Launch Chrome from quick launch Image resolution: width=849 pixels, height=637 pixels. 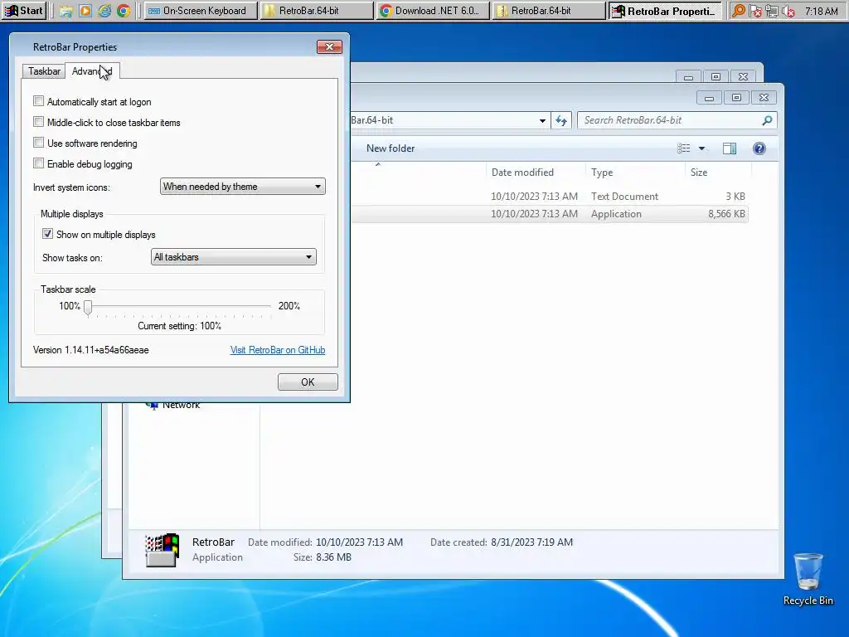[x=124, y=11]
